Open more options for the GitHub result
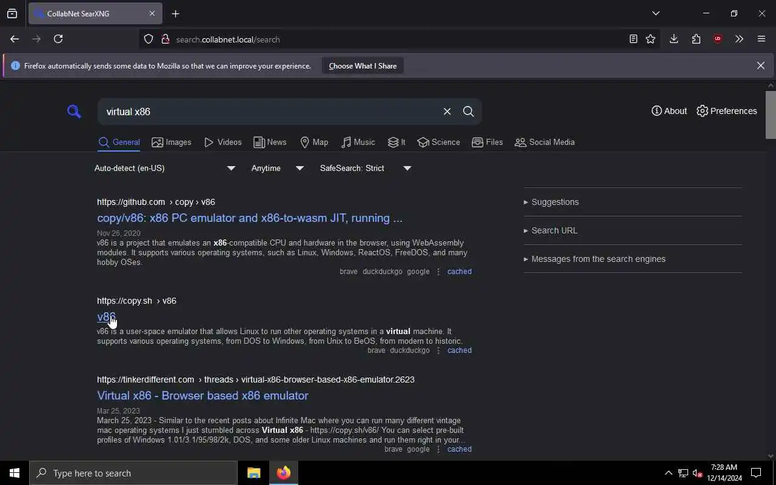This screenshot has width=776, height=485. click(438, 272)
